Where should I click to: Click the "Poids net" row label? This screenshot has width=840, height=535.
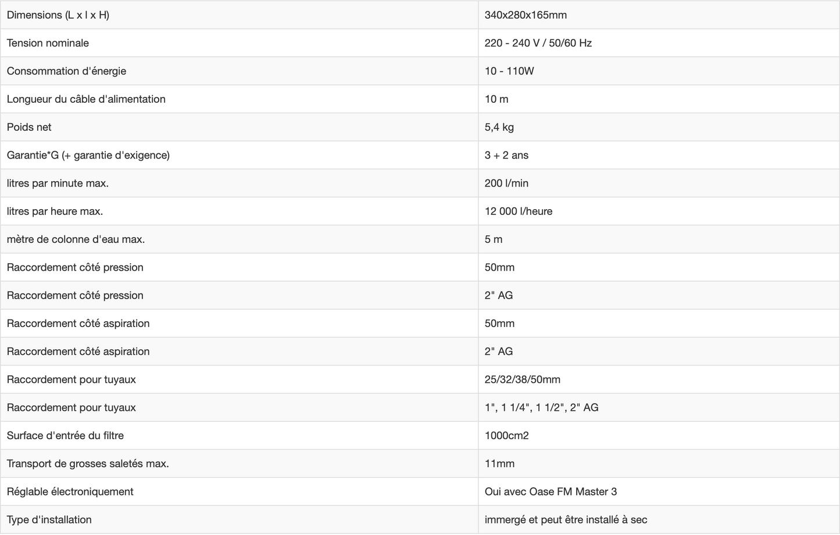point(29,127)
